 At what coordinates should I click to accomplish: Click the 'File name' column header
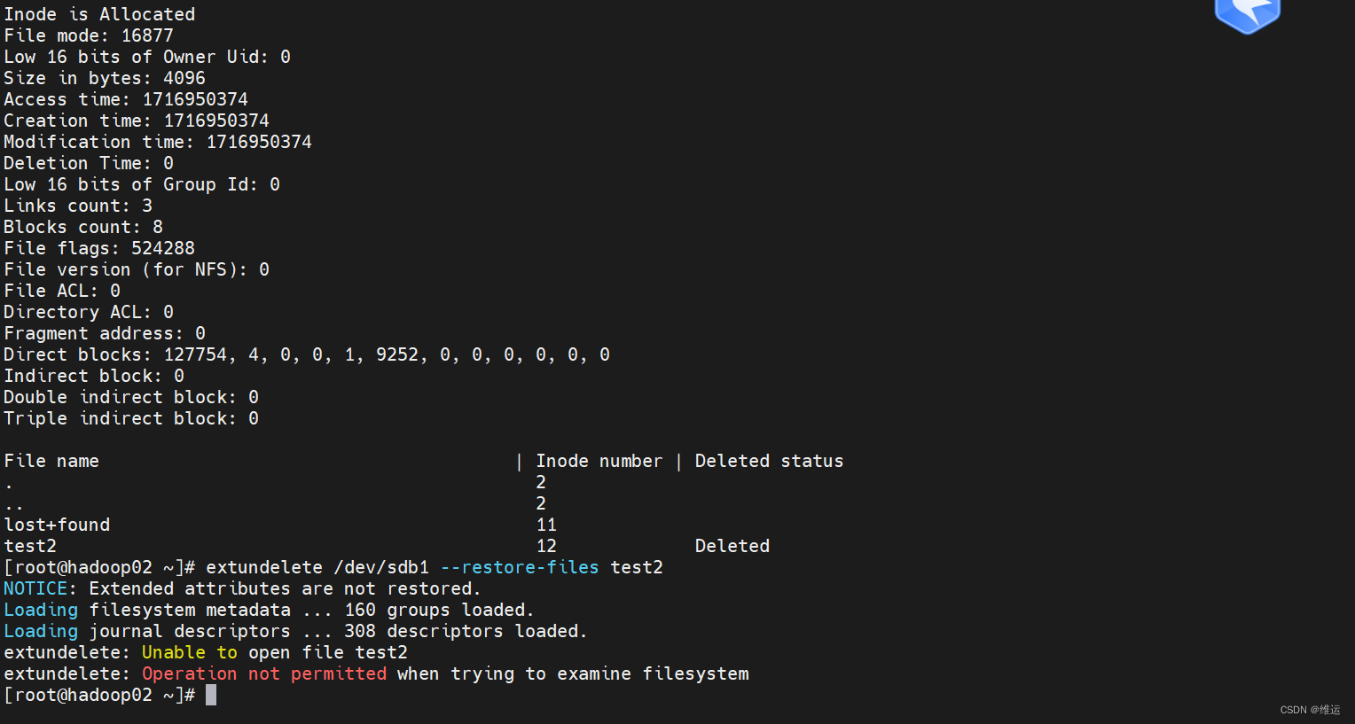pos(51,462)
